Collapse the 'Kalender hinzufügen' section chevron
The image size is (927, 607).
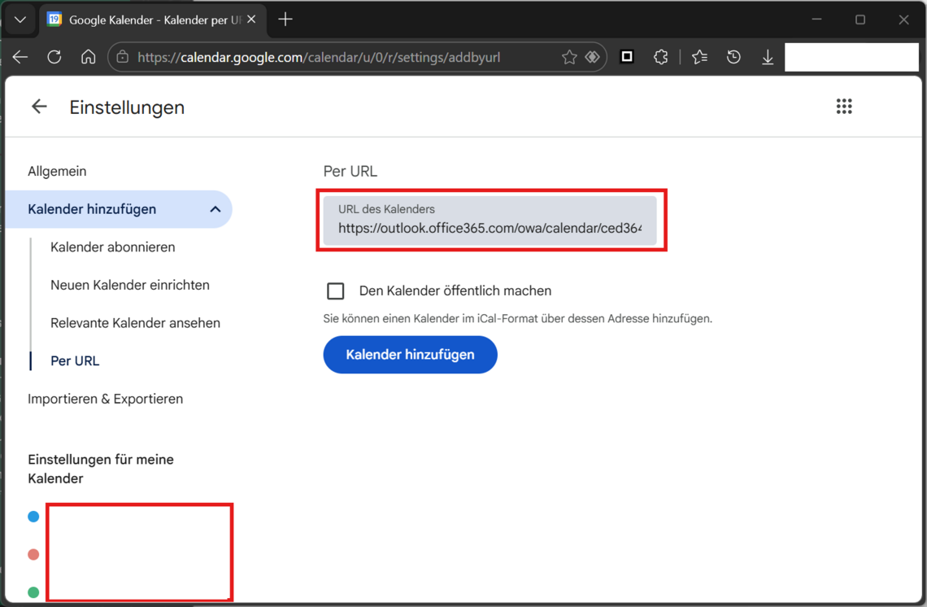coord(215,210)
